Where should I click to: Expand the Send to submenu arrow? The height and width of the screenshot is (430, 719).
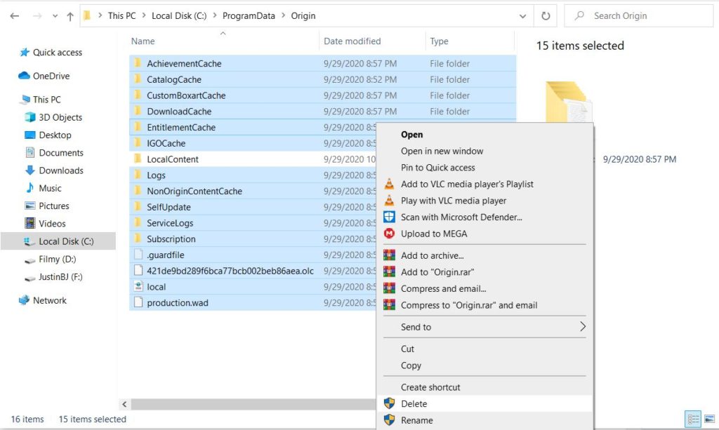(582, 327)
